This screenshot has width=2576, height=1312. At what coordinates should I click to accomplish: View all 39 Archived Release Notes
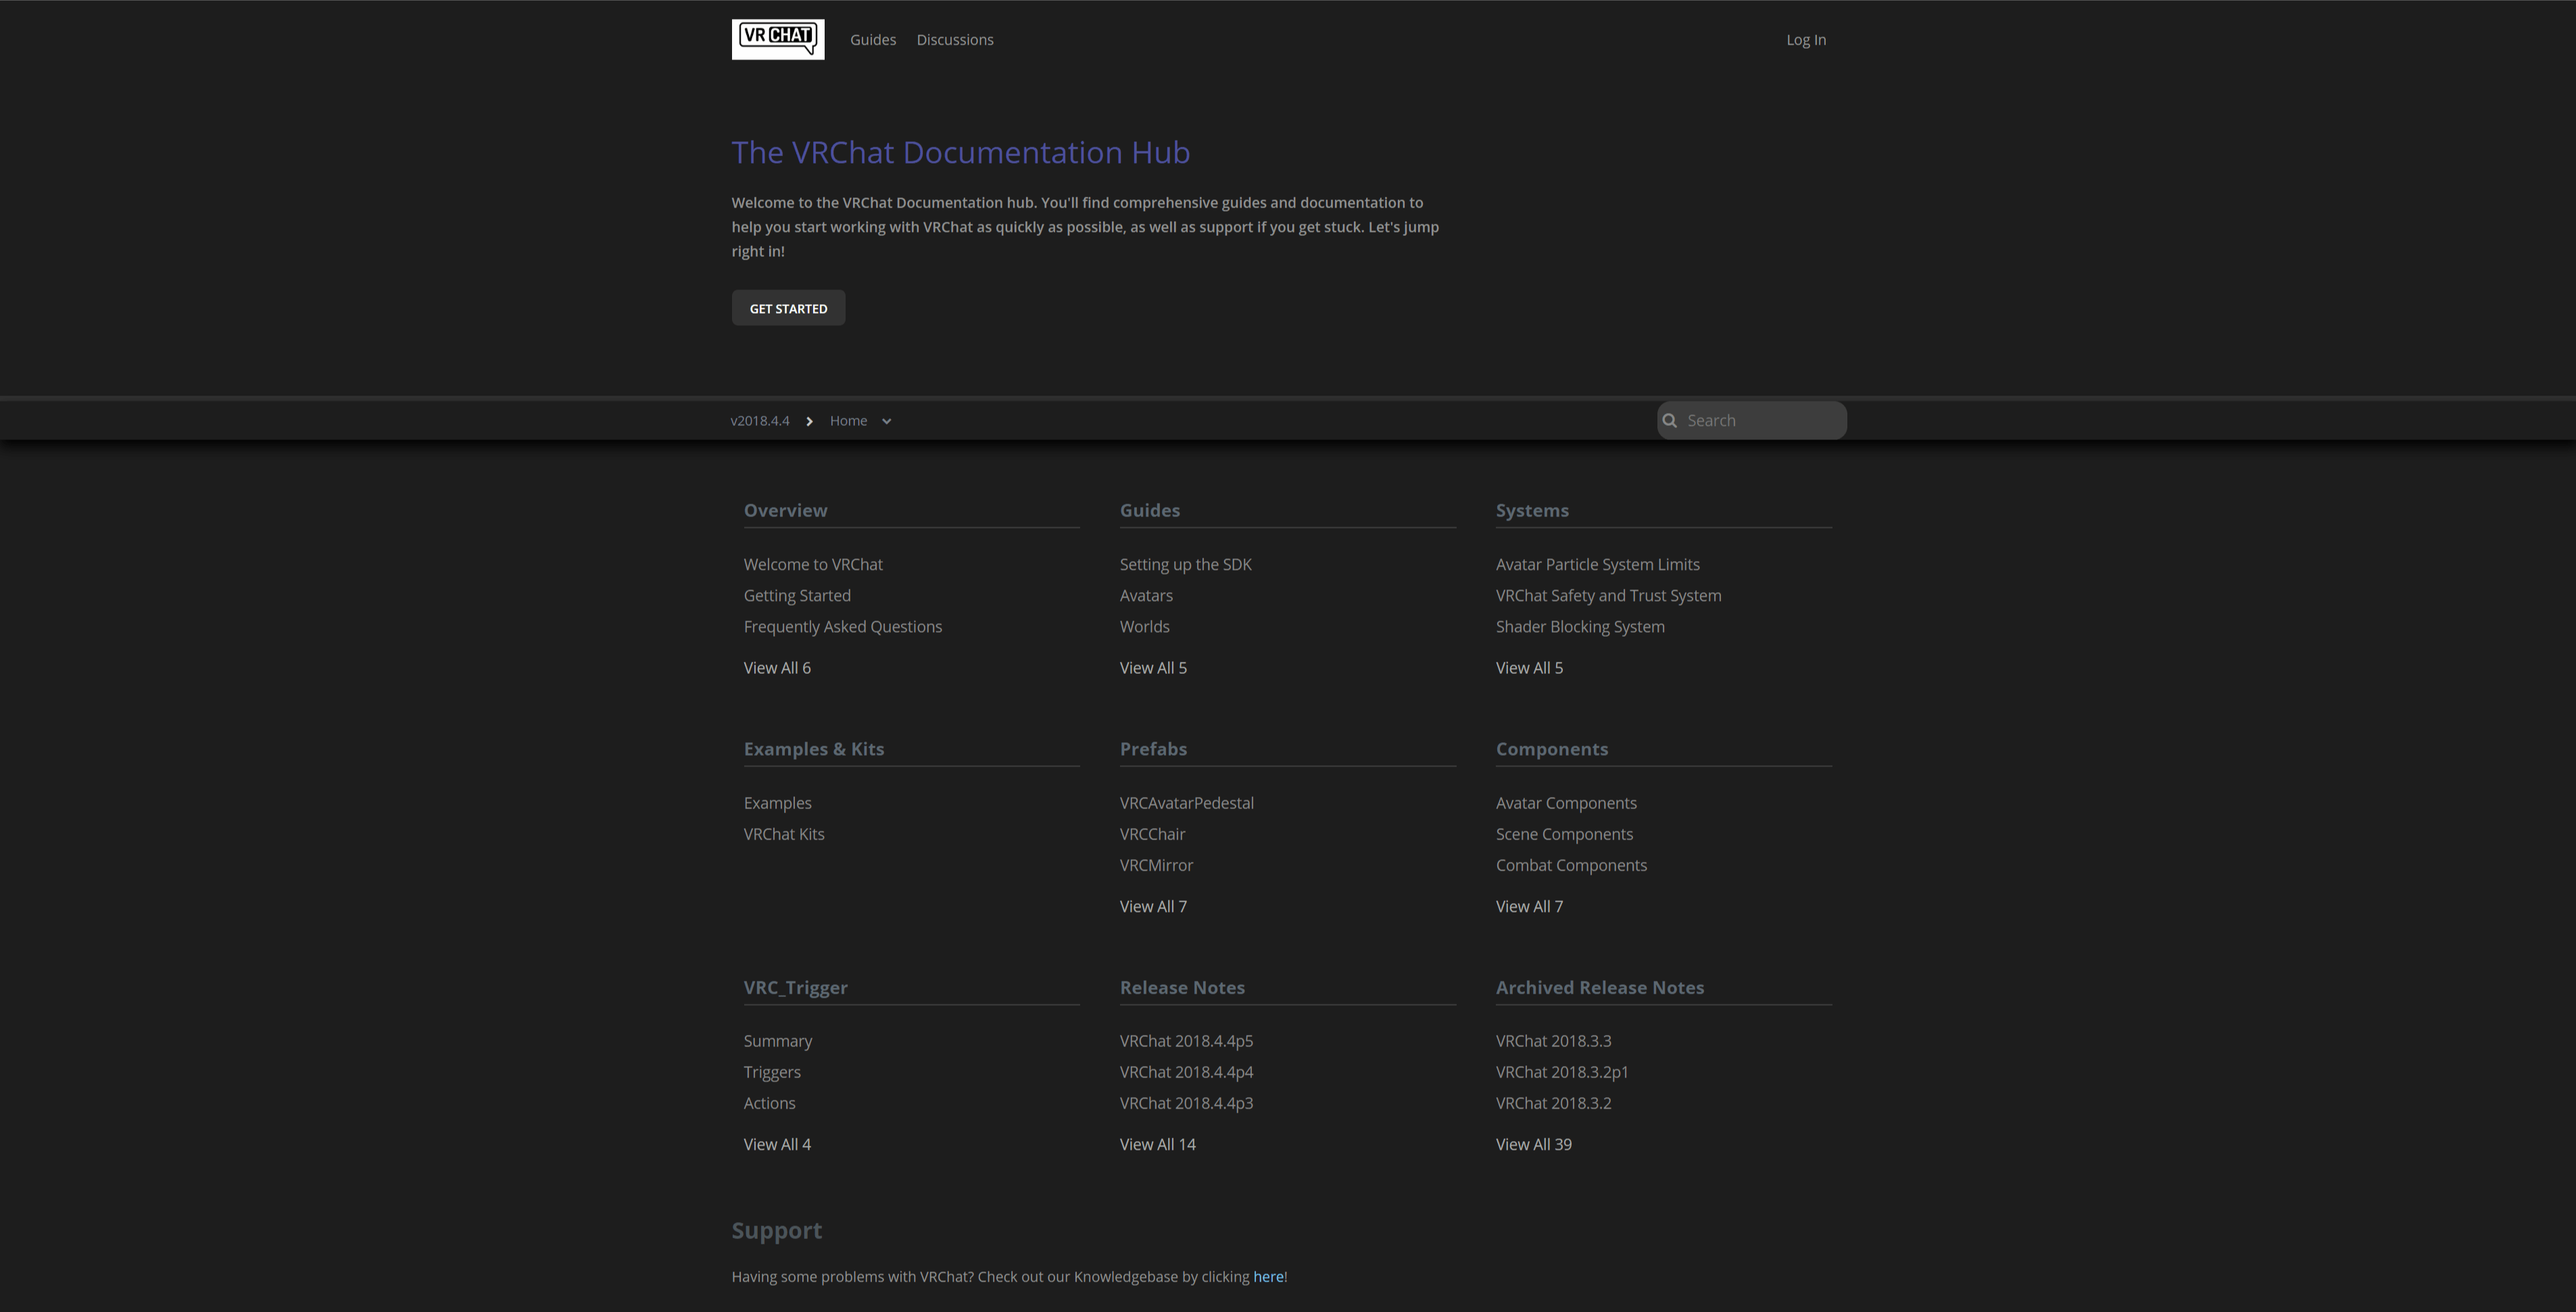[1533, 1143]
